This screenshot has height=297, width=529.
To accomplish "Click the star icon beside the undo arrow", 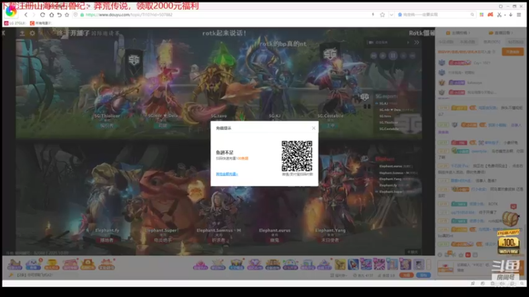I will click(x=67, y=15).
